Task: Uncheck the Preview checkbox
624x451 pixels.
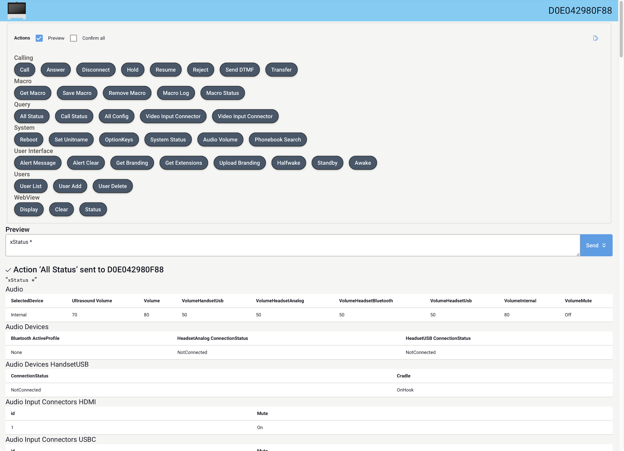Action: tap(39, 38)
